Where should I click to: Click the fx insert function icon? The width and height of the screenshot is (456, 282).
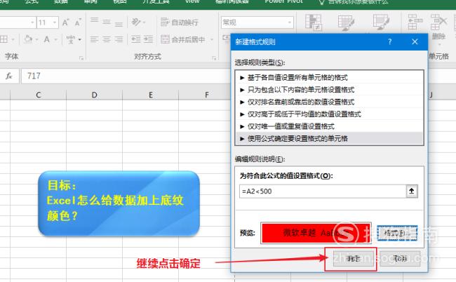pos(8,76)
